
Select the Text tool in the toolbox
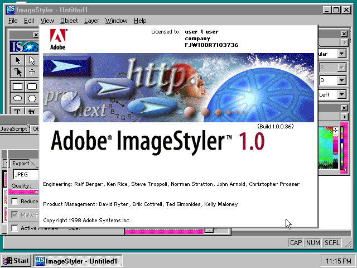[17, 111]
